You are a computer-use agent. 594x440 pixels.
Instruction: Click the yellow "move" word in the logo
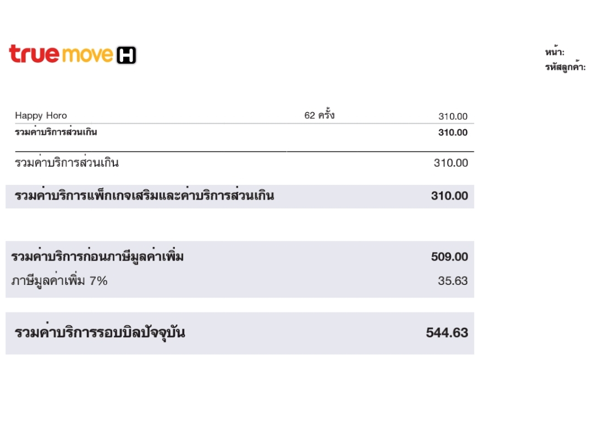coord(87,55)
